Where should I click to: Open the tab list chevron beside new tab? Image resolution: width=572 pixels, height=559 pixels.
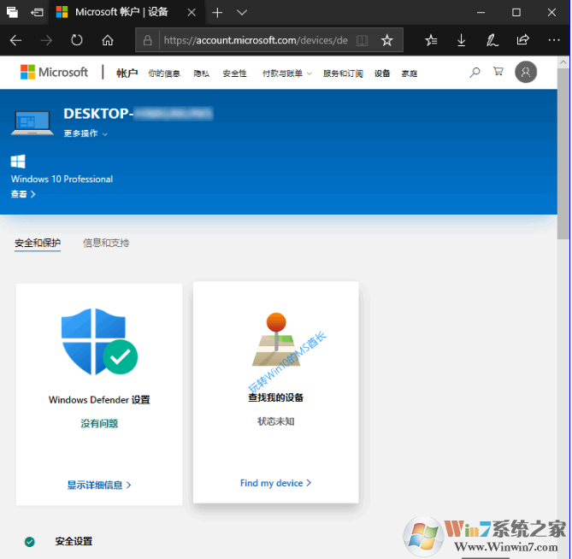pyautogui.click(x=242, y=13)
